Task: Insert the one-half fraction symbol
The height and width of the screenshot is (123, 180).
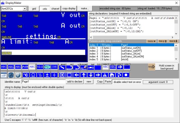Action: click(x=40, y=75)
